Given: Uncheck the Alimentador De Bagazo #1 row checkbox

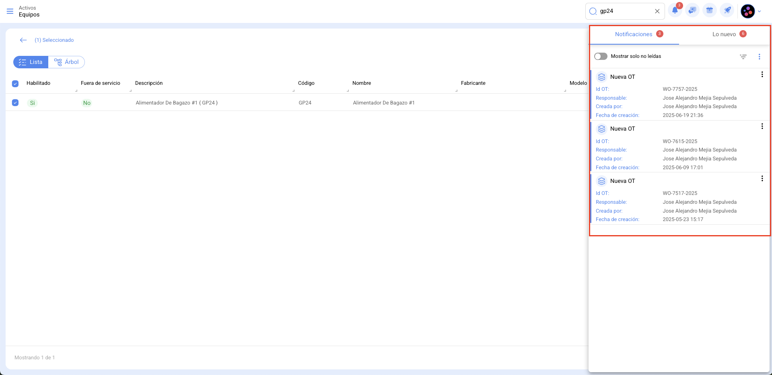Looking at the screenshot, I should click(15, 103).
